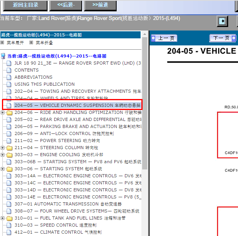Open 303-14D Electronic Engine Controls DV8
This screenshot has height=236, width=238.
pos(78,190)
